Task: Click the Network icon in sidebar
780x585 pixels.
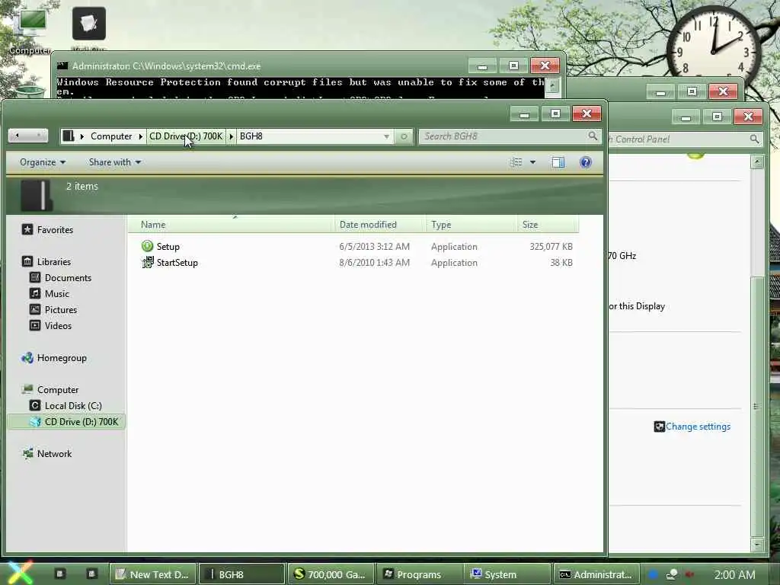Action: [27, 453]
